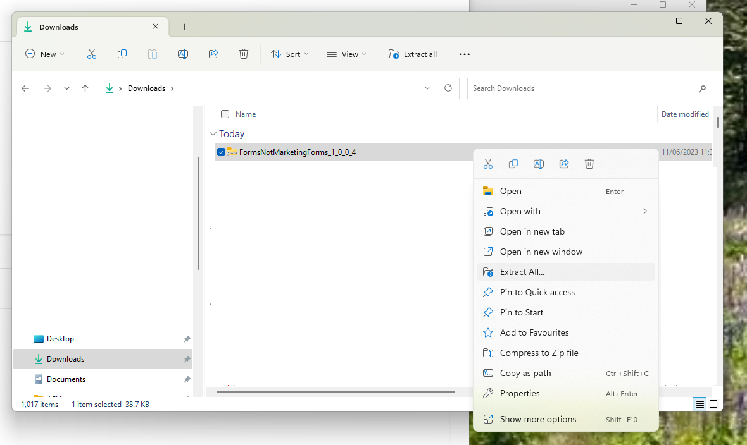Add a new tab with plus button

(x=184, y=27)
